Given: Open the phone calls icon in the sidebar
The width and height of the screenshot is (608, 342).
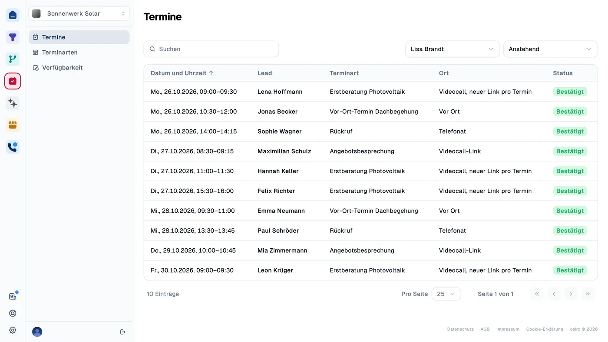Looking at the screenshot, I should click(x=13, y=147).
